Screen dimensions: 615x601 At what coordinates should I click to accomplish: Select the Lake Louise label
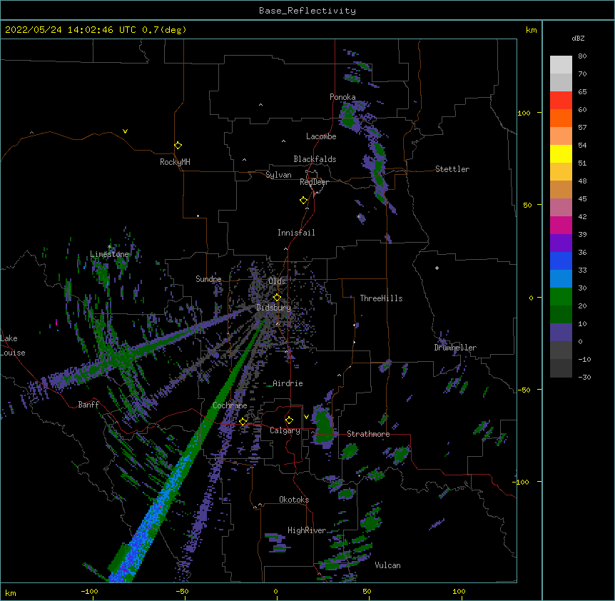pos(11,345)
